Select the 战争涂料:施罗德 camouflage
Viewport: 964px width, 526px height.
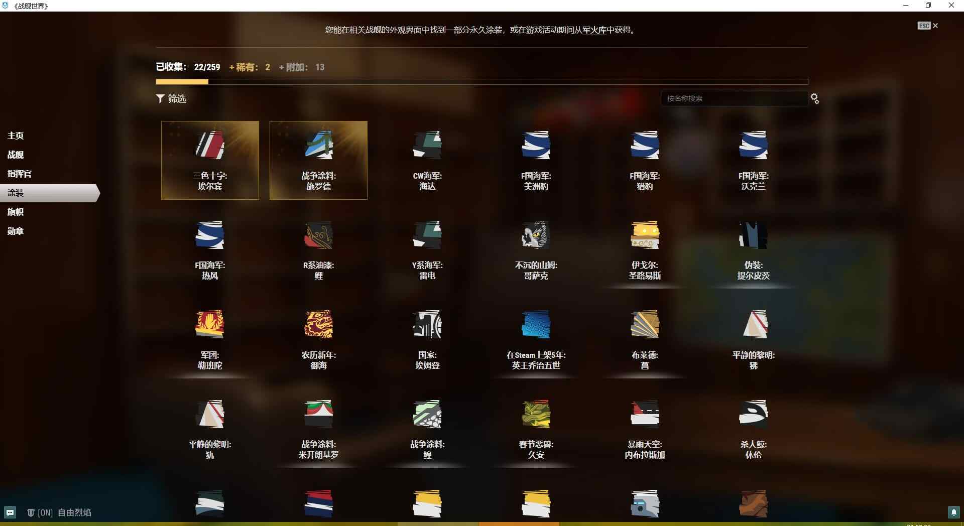pyautogui.click(x=318, y=160)
